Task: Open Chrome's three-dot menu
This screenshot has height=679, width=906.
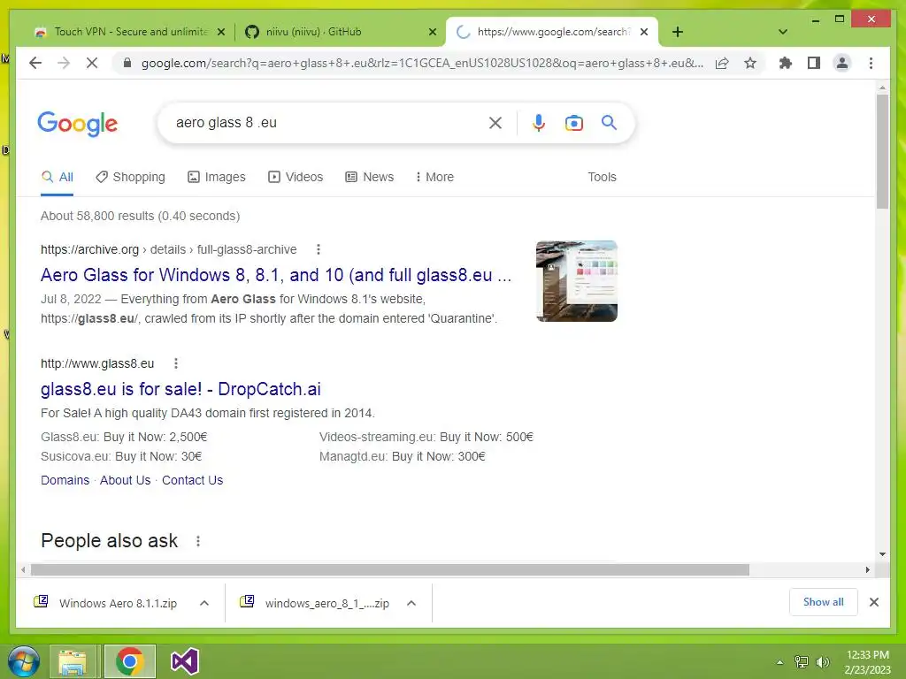Action: (x=871, y=63)
